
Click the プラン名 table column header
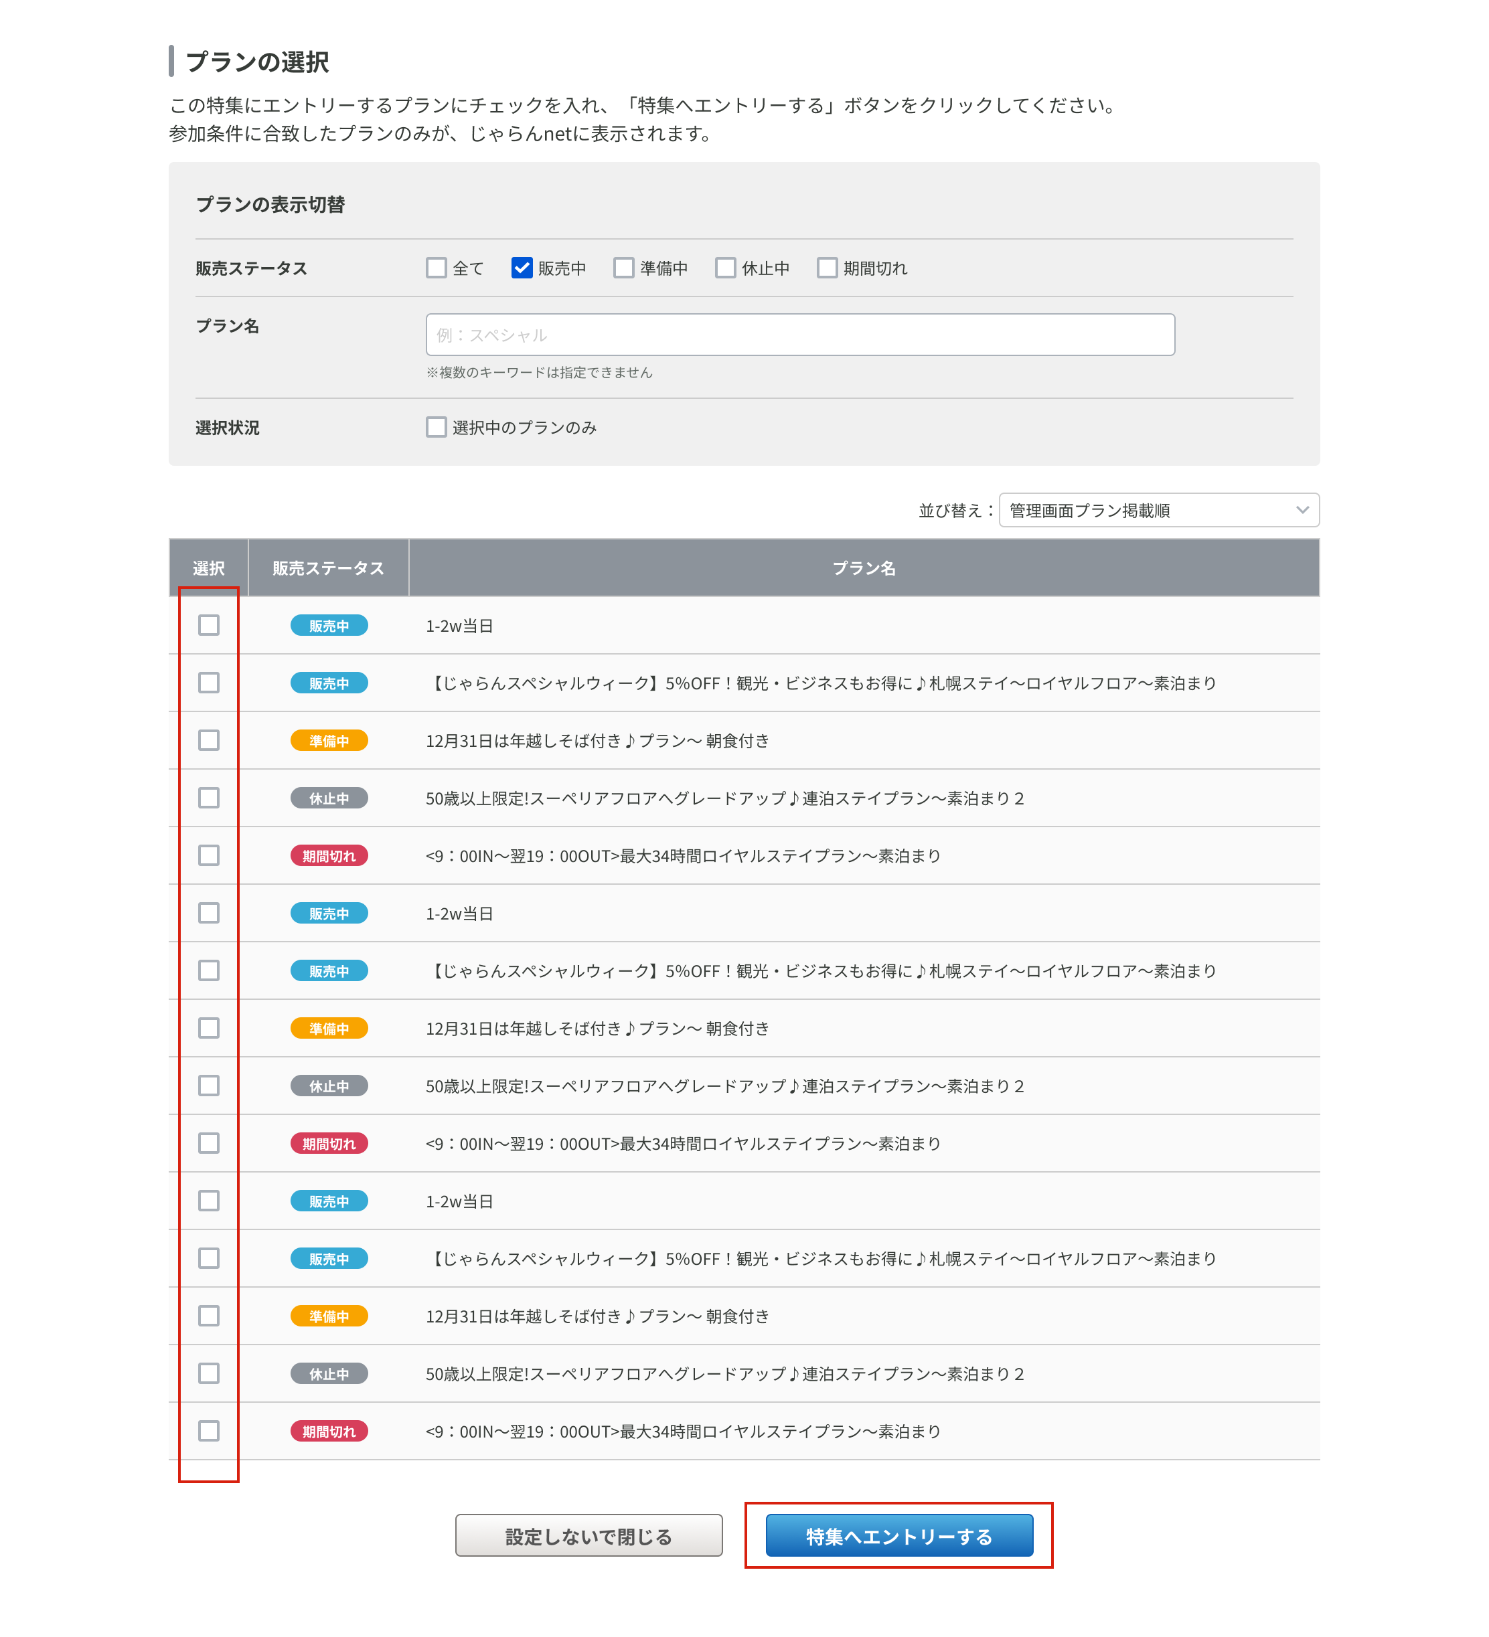click(x=864, y=568)
